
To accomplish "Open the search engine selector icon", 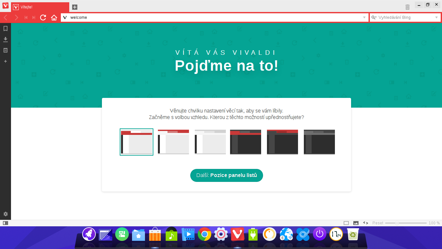I will pyautogui.click(x=374, y=18).
